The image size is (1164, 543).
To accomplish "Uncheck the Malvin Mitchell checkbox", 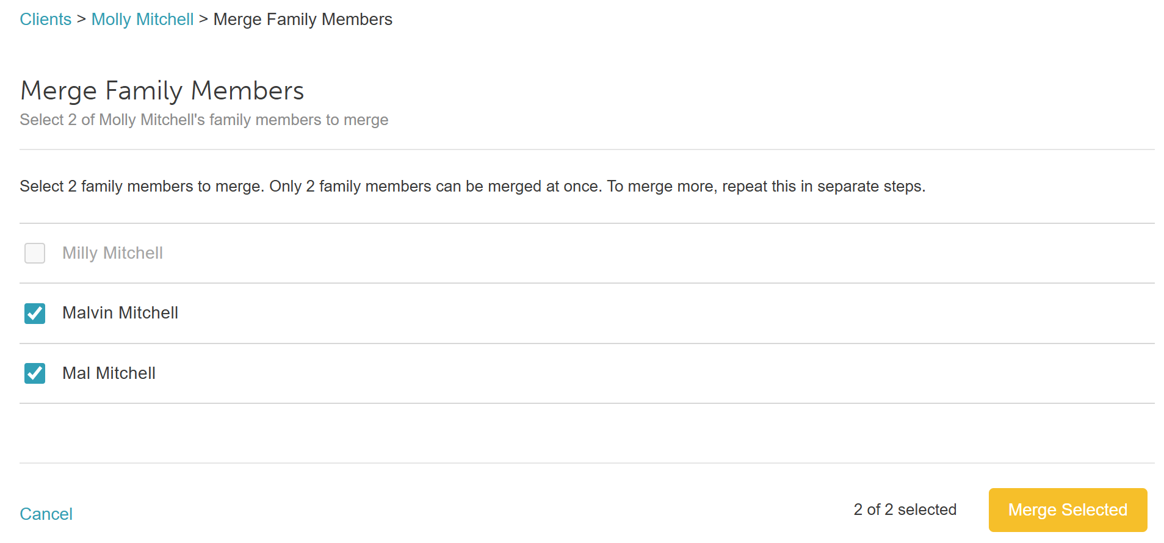I will [x=35, y=314].
